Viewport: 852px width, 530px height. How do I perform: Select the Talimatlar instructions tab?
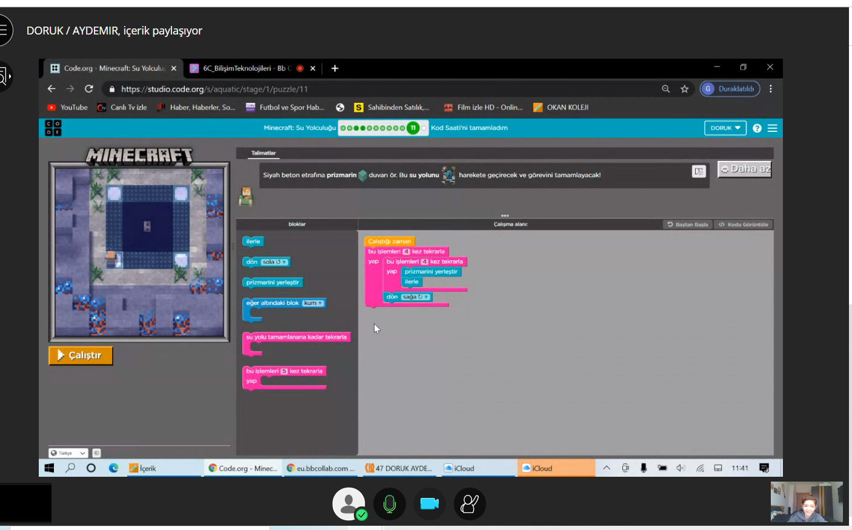pos(264,153)
